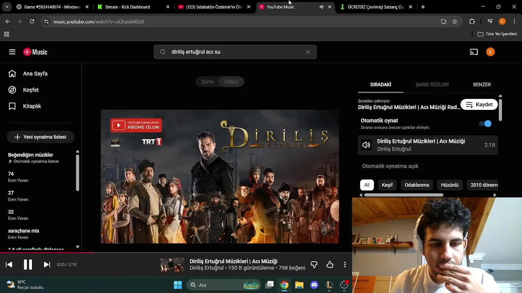This screenshot has width=522, height=293.
Task: Mute the YouTube Music tab audio icon
Action: click(x=321, y=7)
